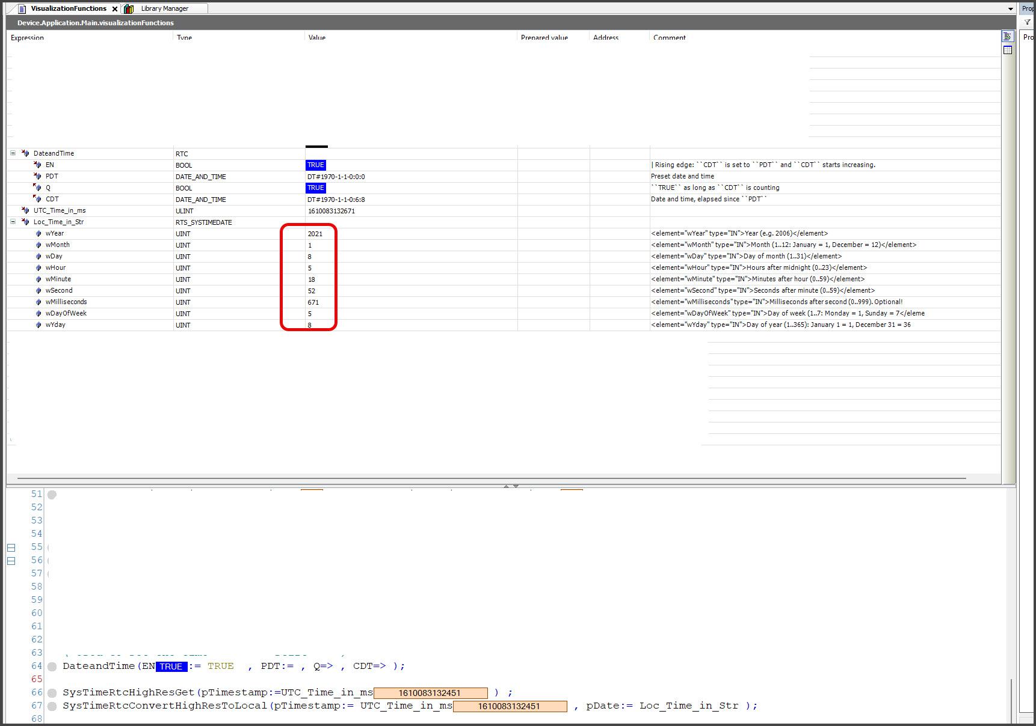Toggle breakpoint marker on line 66
The image size is (1036, 726).
(52, 693)
